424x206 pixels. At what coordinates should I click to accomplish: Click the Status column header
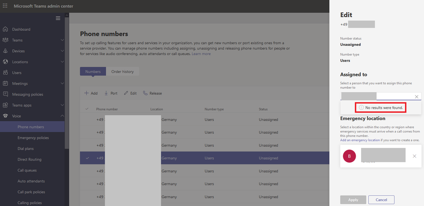[x=263, y=109]
